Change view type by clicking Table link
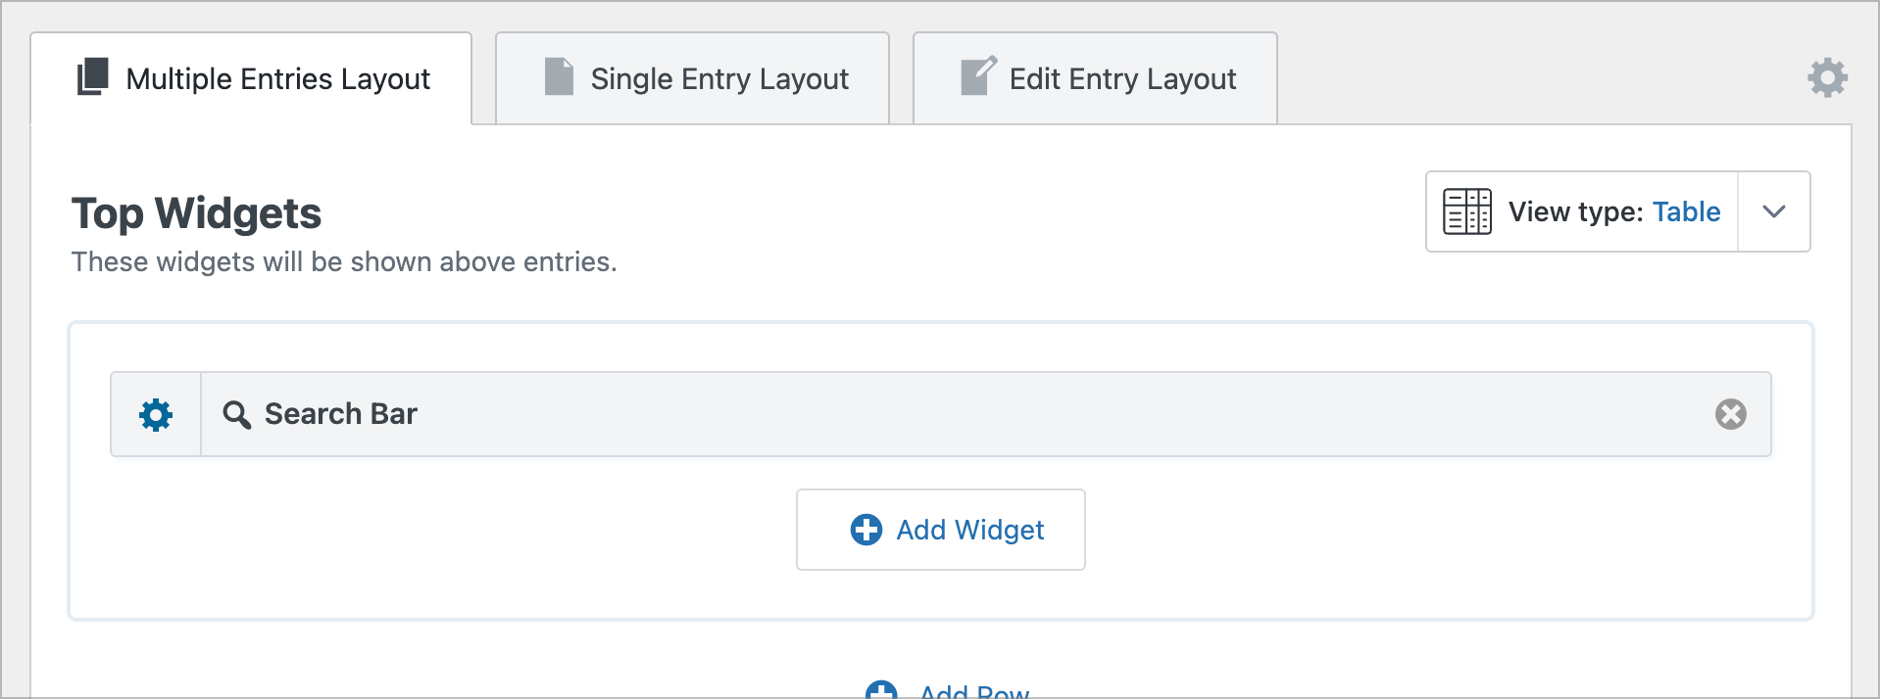 1685,210
